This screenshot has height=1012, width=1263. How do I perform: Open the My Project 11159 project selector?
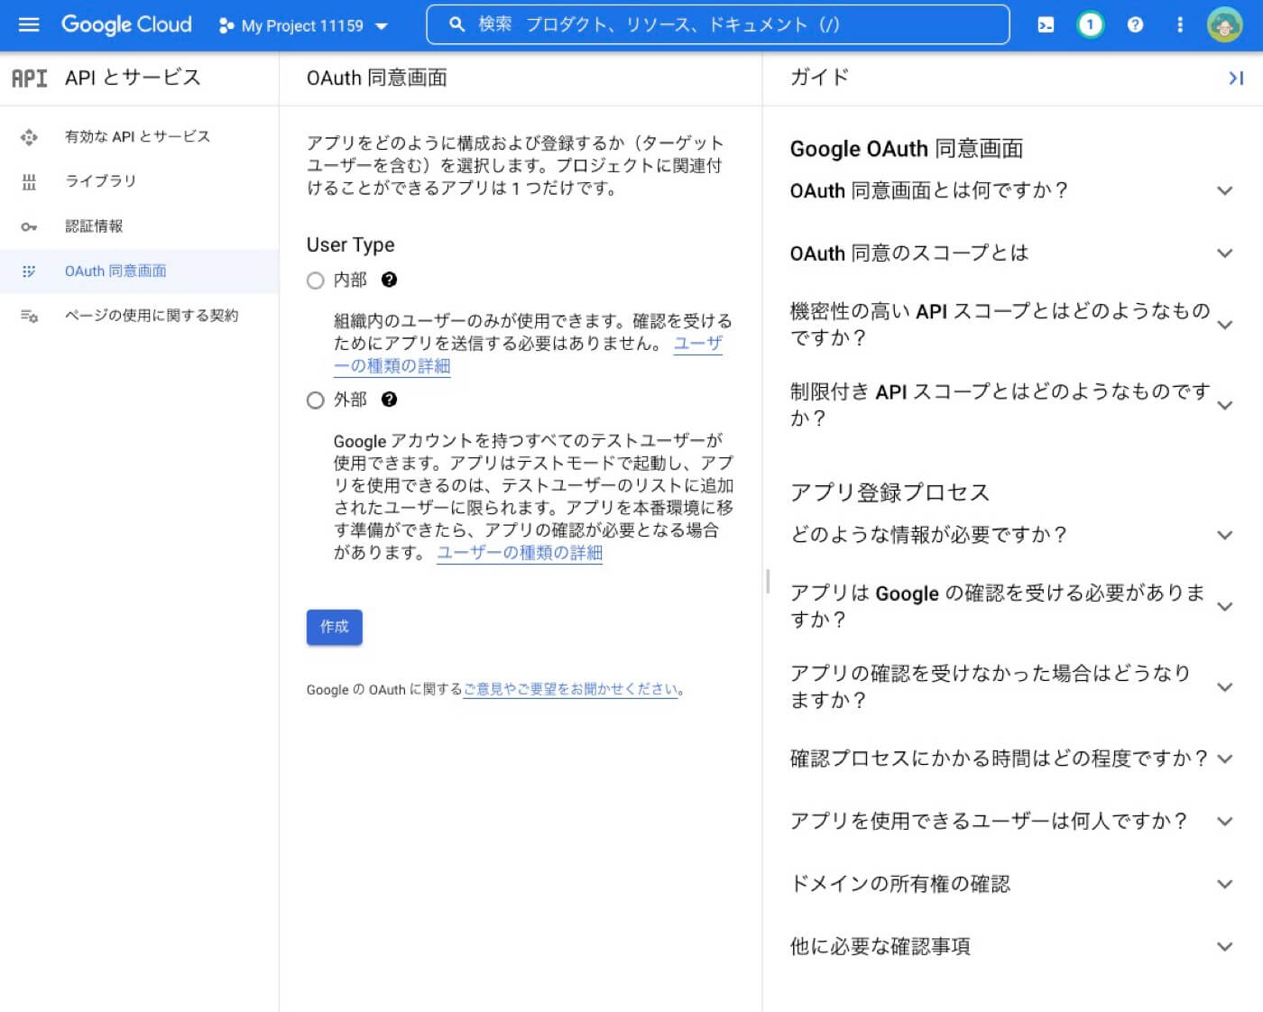pos(301,26)
